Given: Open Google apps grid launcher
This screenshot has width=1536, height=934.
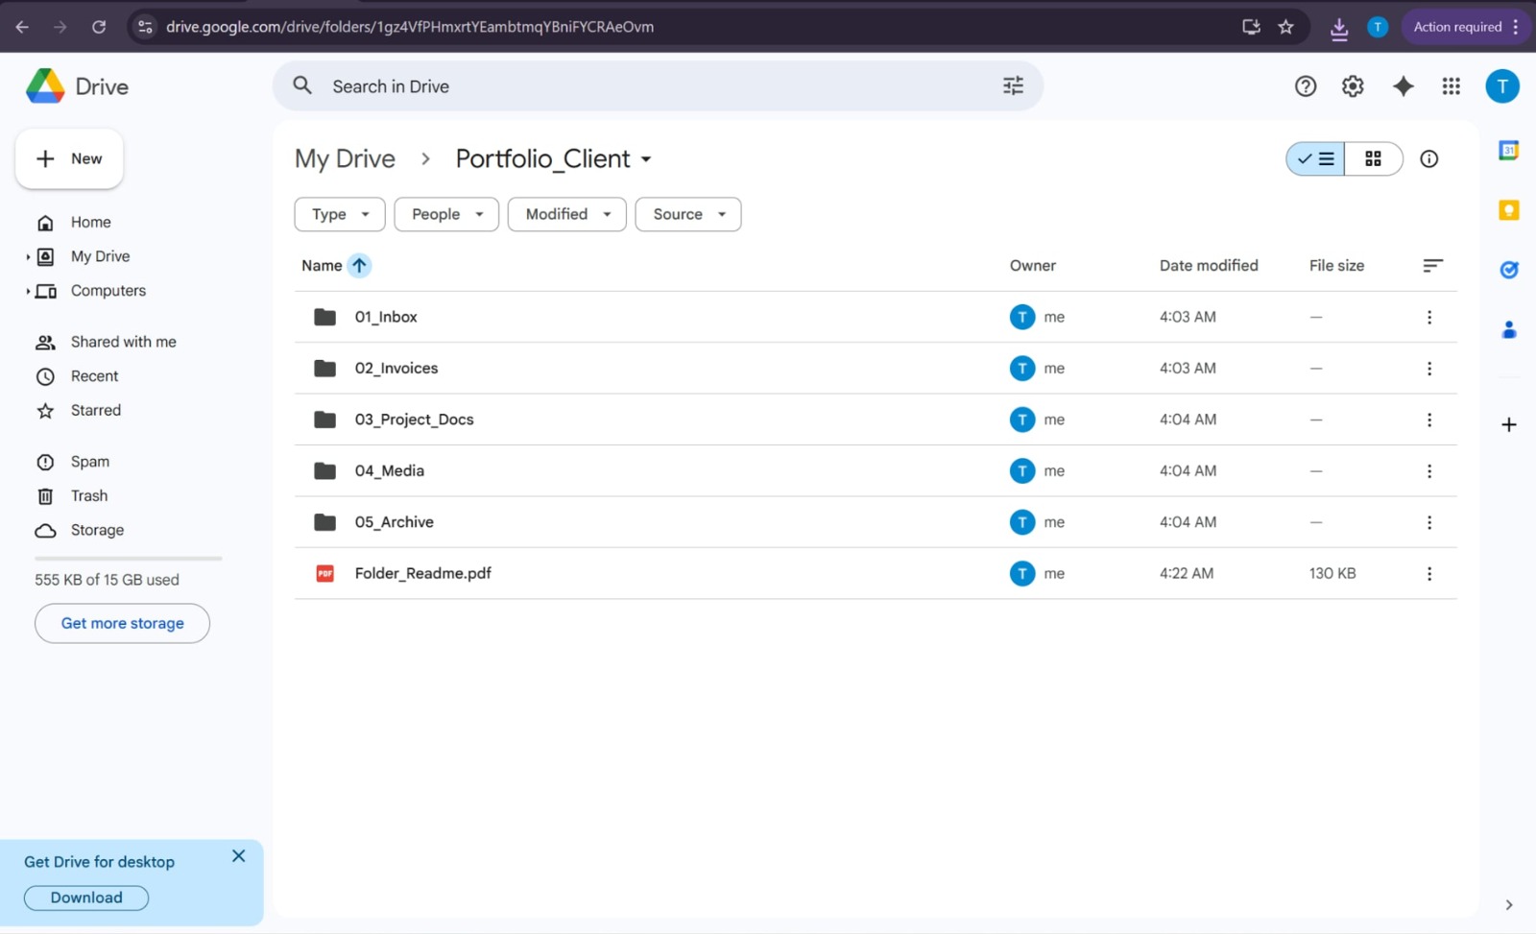Looking at the screenshot, I should click(1451, 86).
